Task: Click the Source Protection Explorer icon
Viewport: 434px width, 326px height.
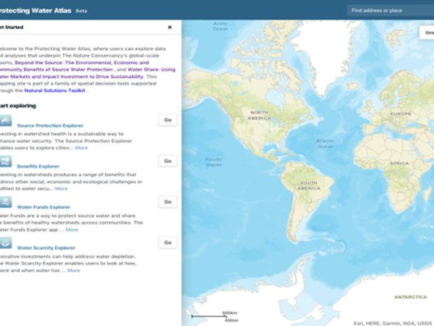Action: [x=5, y=121]
